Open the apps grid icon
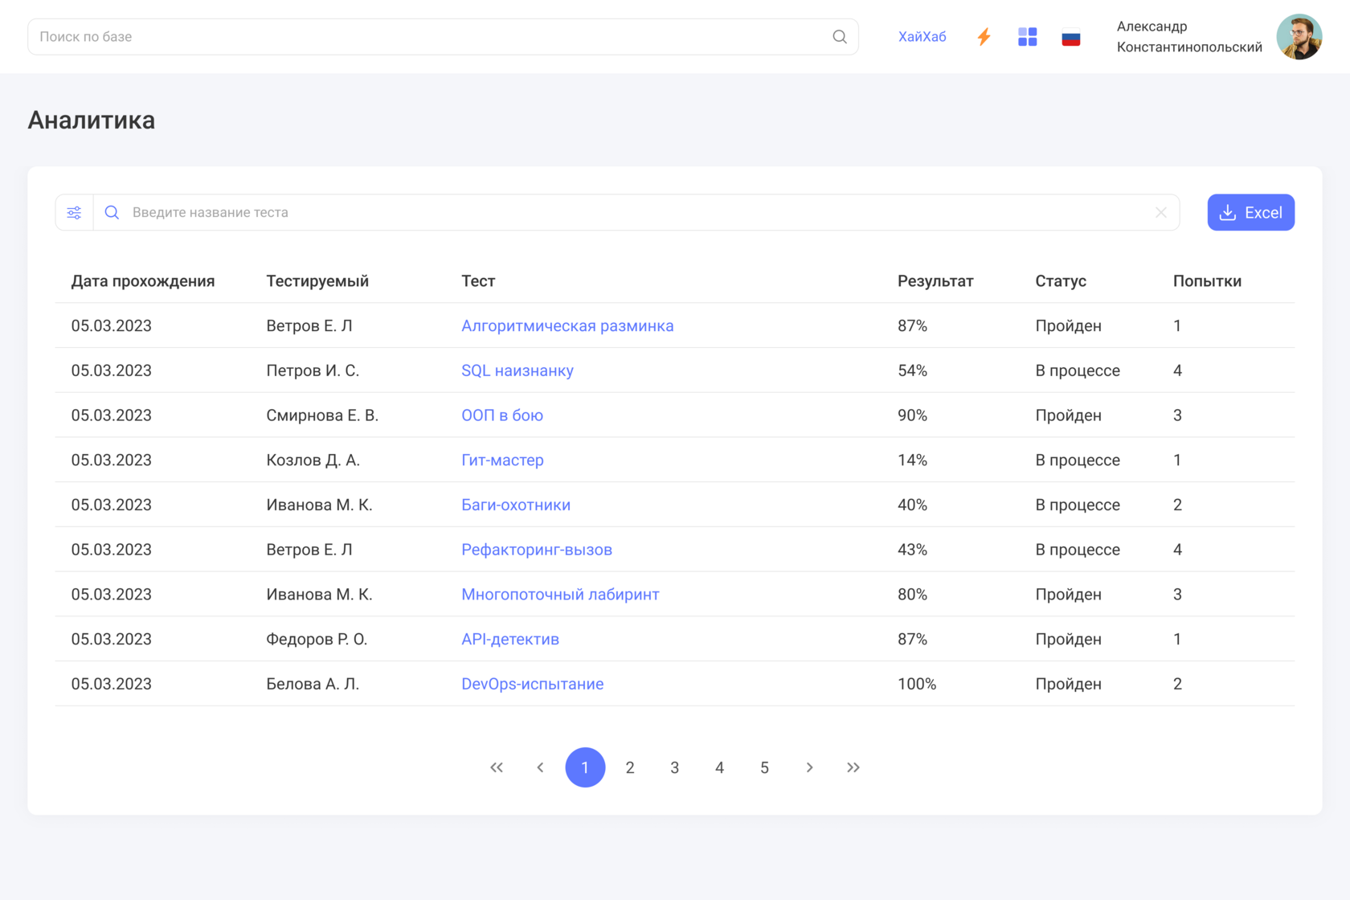Image resolution: width=1350 pixels, height=900 pixels. tap(1027, 37)
